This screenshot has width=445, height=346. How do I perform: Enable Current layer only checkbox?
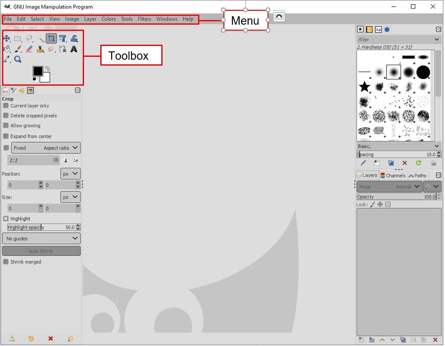coord(6,106)
